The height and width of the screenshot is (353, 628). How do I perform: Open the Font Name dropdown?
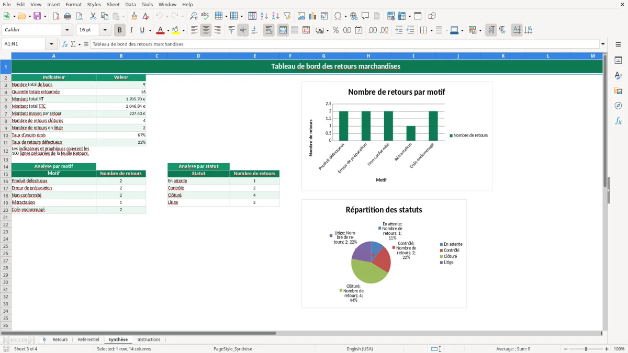tap(67, 30)
